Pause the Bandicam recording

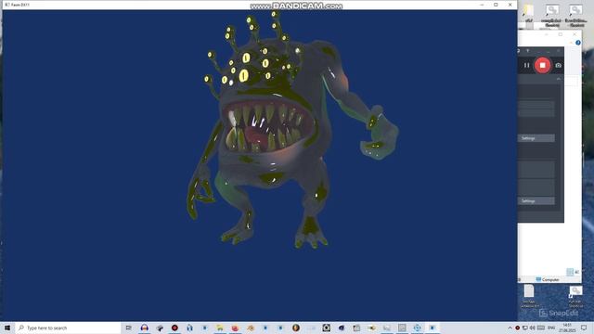coord(526,65)
